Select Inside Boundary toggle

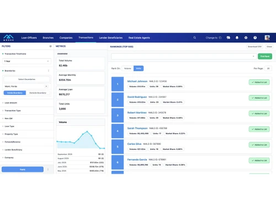[x=15, y=93]
